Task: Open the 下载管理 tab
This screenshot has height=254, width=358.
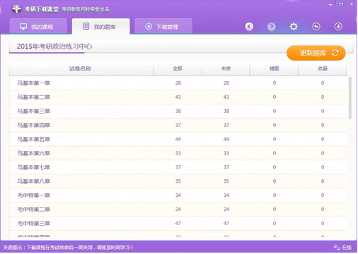Action: click(x=163, y=27)
